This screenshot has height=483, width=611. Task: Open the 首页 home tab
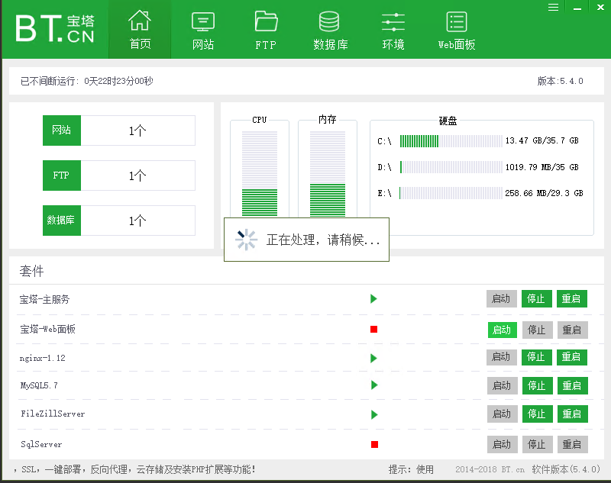[x=140, y=30]
